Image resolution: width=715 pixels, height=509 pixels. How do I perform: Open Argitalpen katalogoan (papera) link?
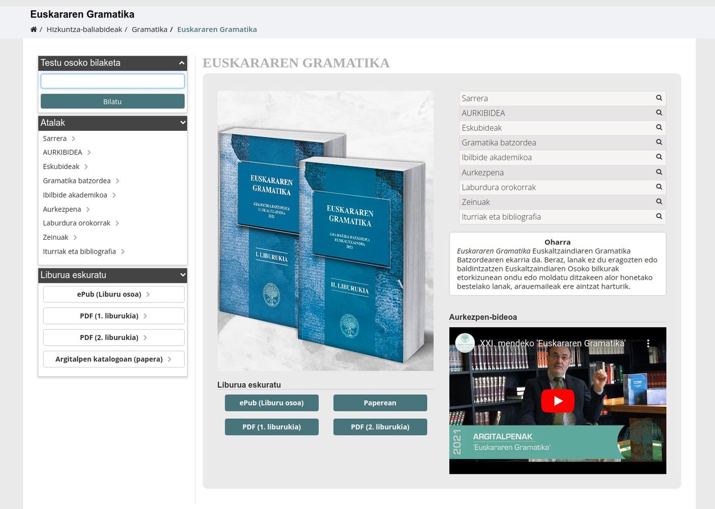coord(113,359)
